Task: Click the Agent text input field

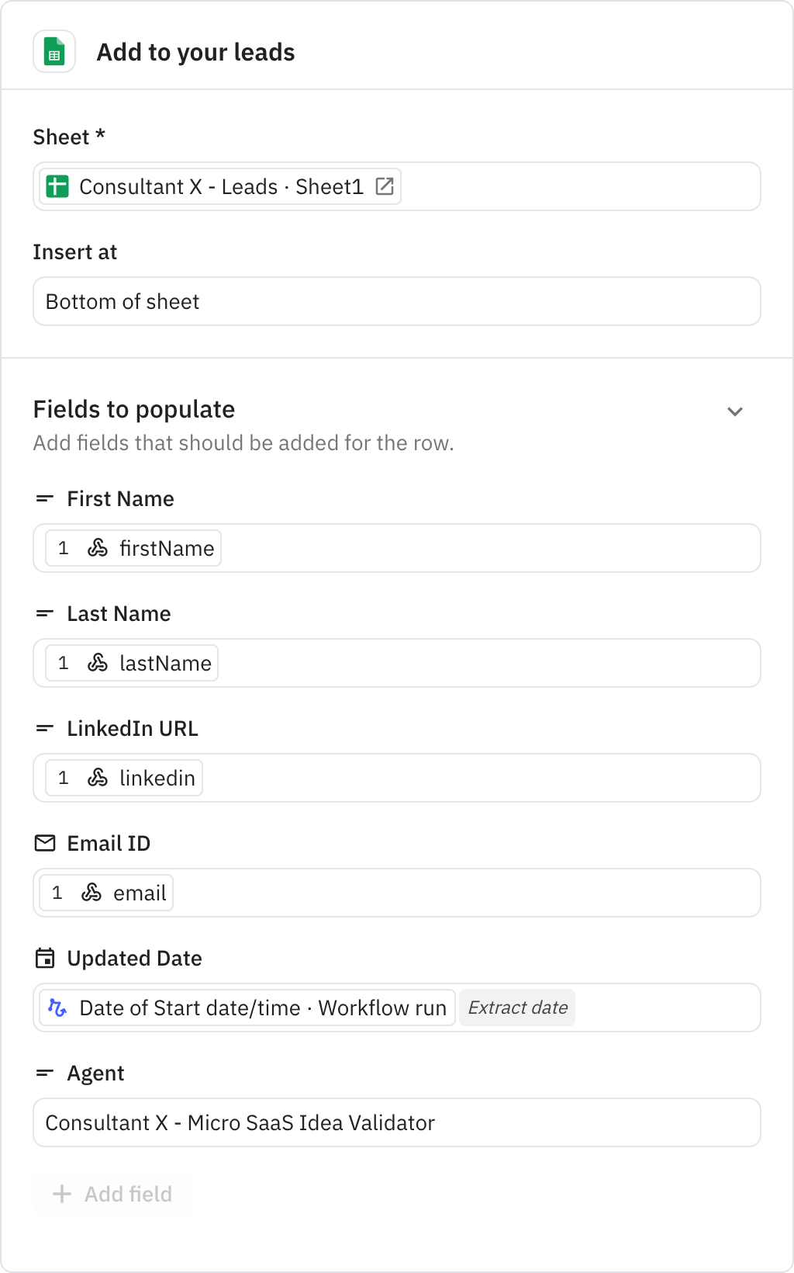Action: (x=396, y=1122)
